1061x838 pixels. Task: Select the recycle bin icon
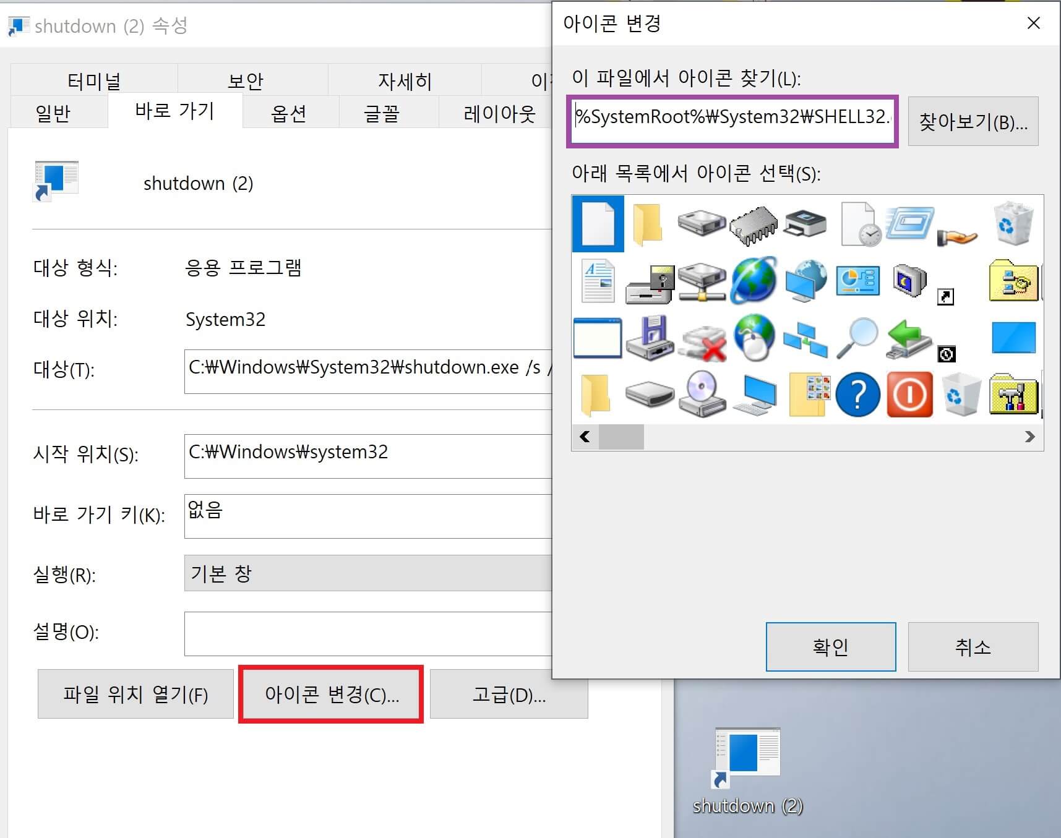1013,224
